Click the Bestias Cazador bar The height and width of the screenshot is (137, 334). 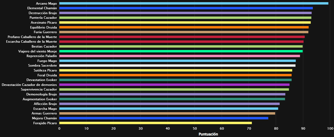tap(181, 46)
